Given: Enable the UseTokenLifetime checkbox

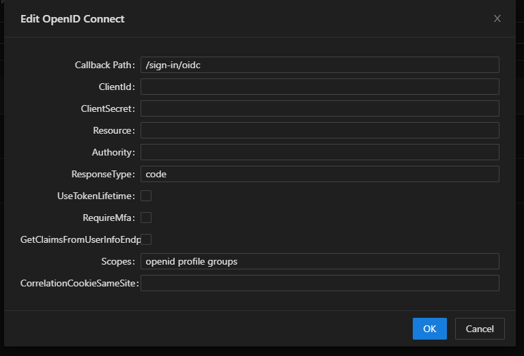Looking at the screenshot, I should [x=146, y=196].
